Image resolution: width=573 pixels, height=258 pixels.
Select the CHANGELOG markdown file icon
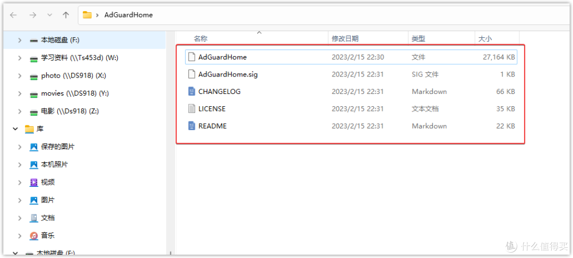click(192, 91)
